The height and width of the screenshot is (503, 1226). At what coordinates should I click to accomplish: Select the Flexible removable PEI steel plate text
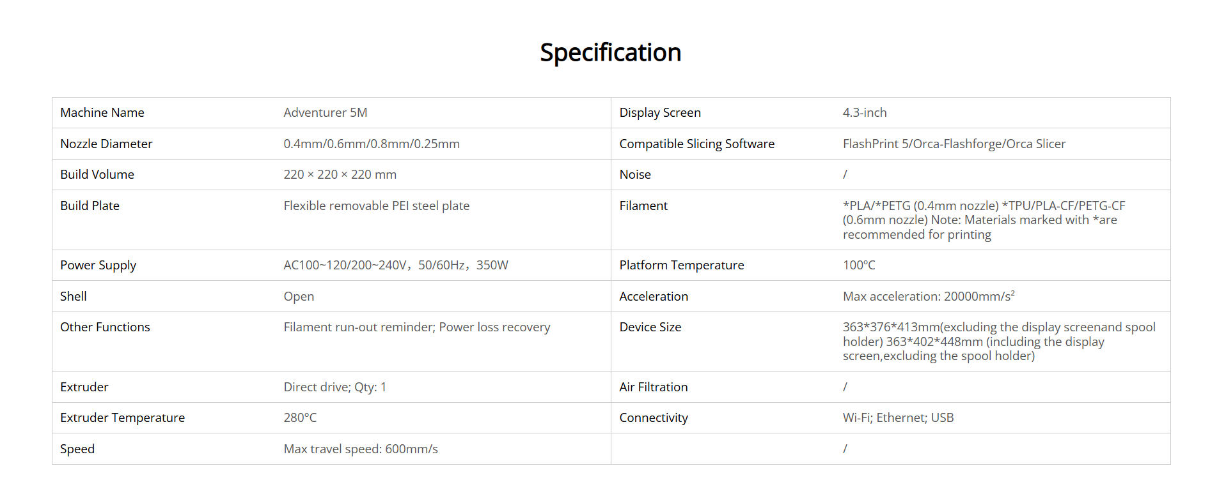(376, 206)
